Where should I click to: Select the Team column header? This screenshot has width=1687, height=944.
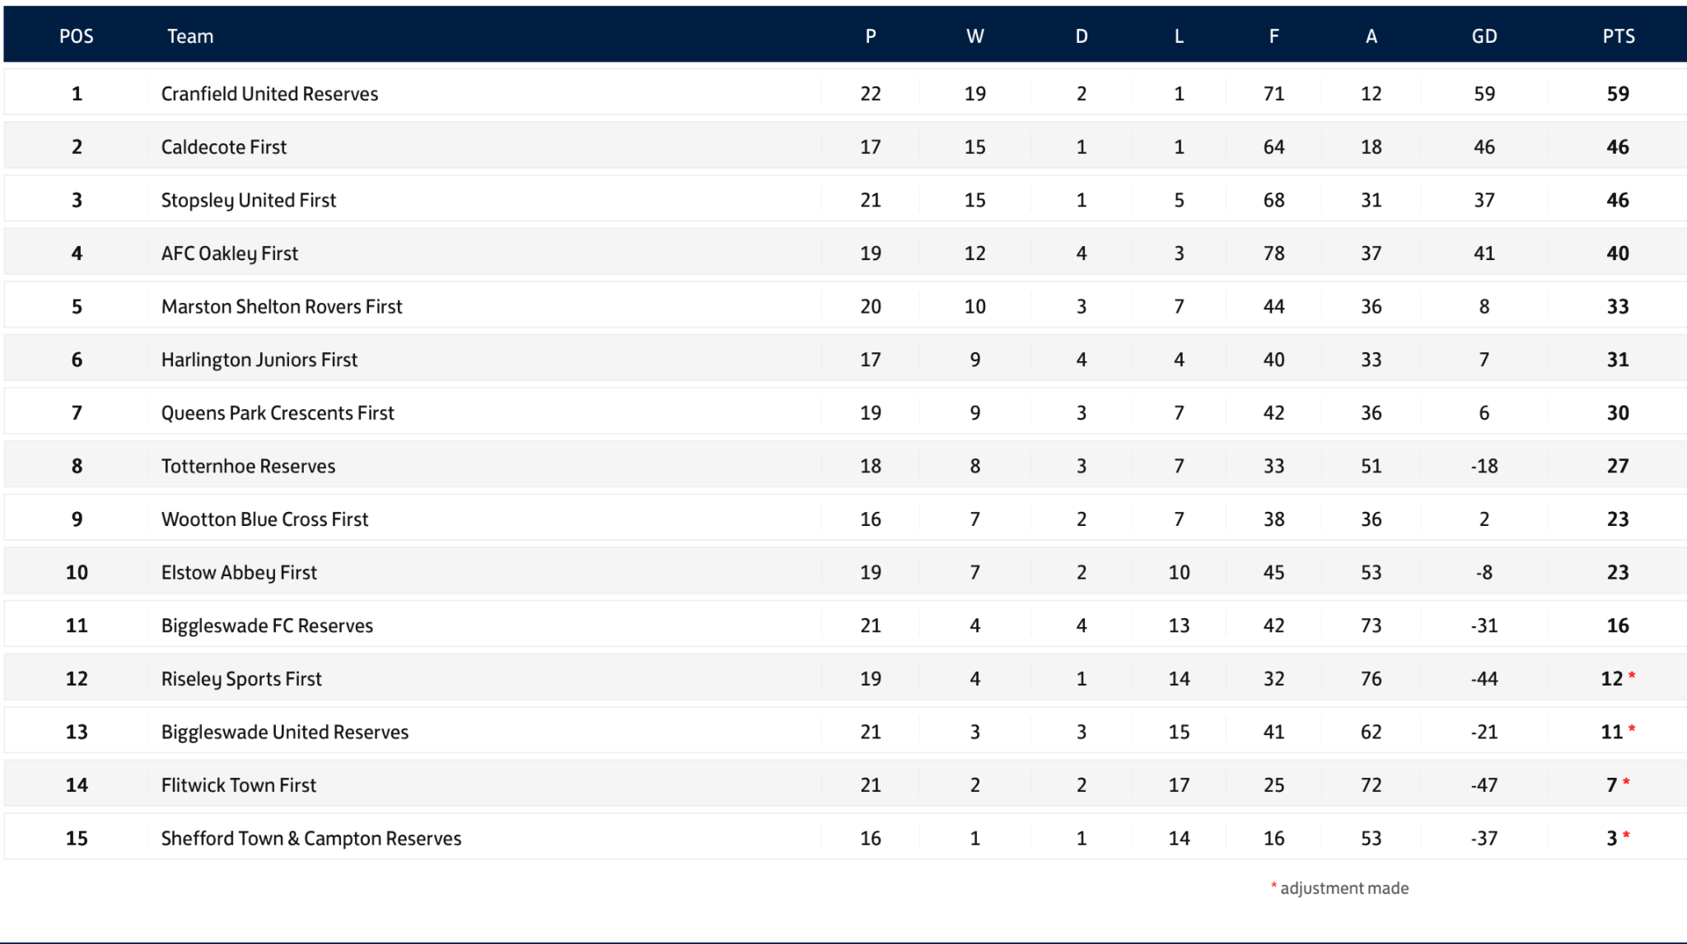coord(190,36)
